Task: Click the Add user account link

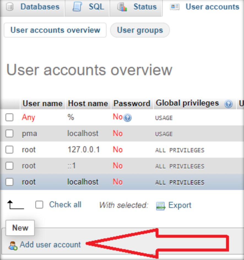Action: click(x=50, y=245)
